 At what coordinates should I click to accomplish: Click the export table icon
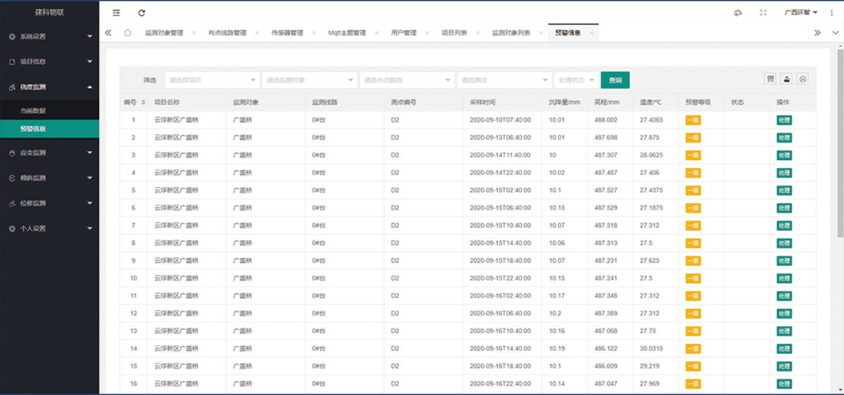[786, 79]
